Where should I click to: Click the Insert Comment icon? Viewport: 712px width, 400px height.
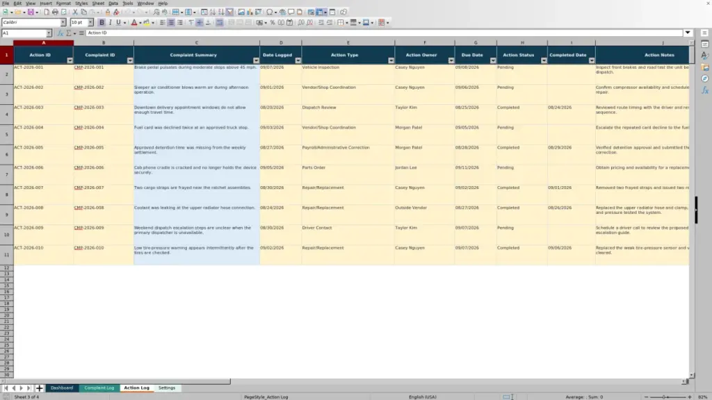point(291,12)
